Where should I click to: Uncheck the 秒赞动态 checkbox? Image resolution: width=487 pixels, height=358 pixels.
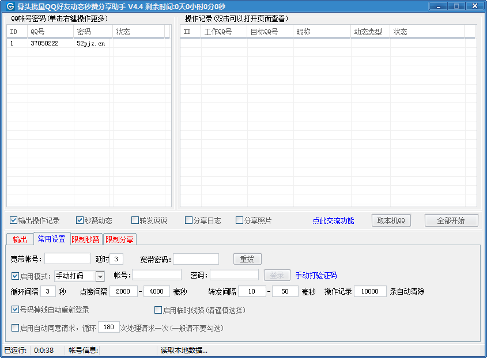point(80,220)
